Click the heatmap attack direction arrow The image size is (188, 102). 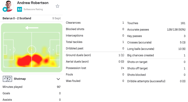(x=32, y=28)
